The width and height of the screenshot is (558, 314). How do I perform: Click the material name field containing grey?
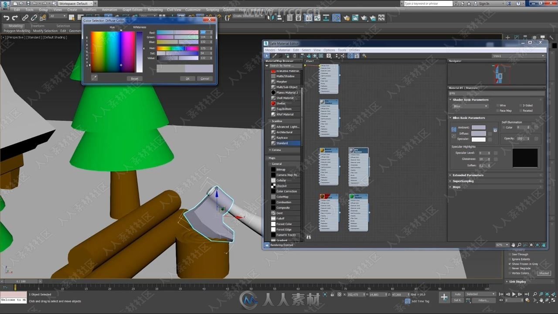click(x=497, y=93)
